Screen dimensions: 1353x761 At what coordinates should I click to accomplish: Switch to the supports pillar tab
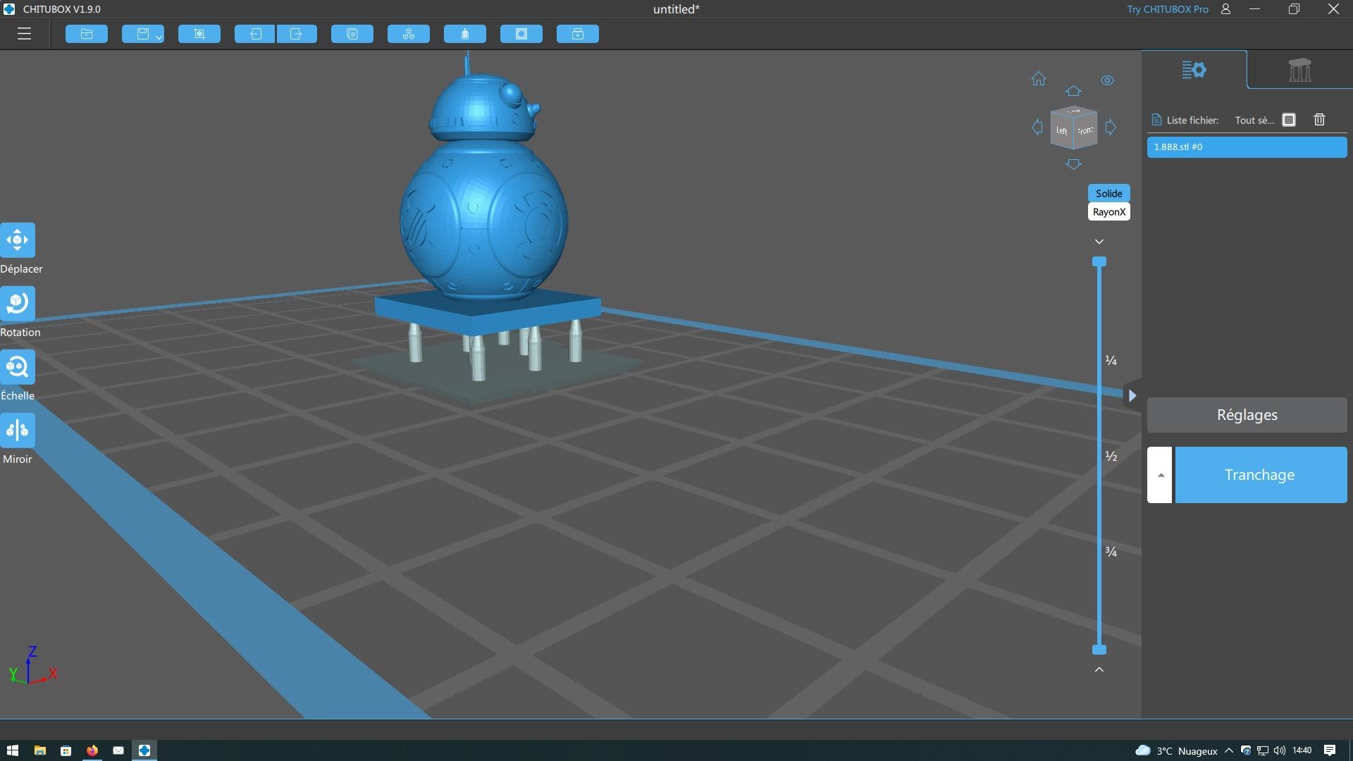(1299, 70)
